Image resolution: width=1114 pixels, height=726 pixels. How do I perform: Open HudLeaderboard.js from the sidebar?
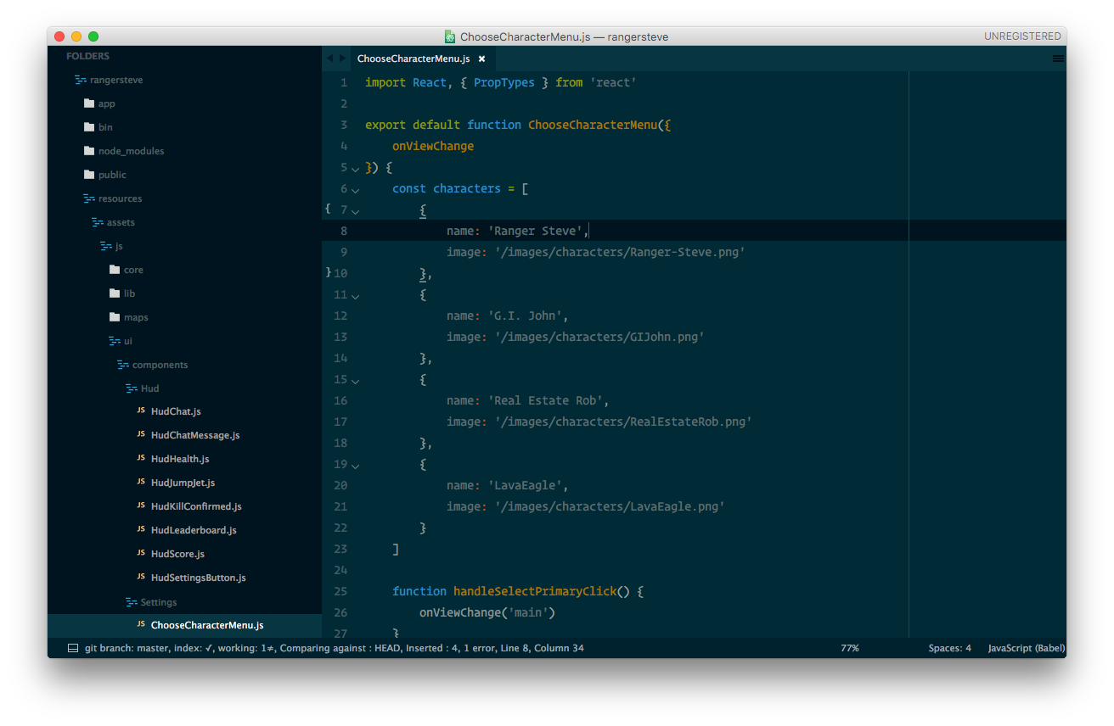click(x=194, y=530)
